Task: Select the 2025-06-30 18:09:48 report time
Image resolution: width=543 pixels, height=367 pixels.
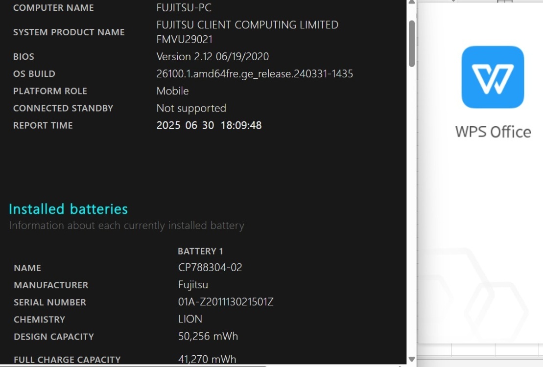Action: [209, 125]
